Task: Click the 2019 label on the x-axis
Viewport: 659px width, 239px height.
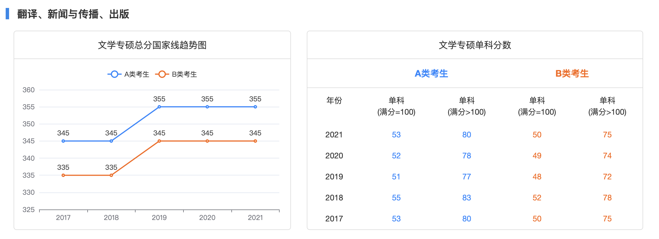Action: (x=159, y=218)
